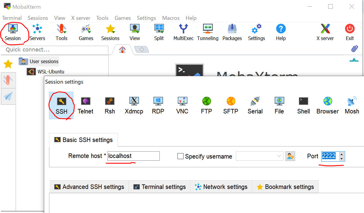Open the Terminal menu
The height and width of the screenshot is (213, 364).
tap(12, 18)
